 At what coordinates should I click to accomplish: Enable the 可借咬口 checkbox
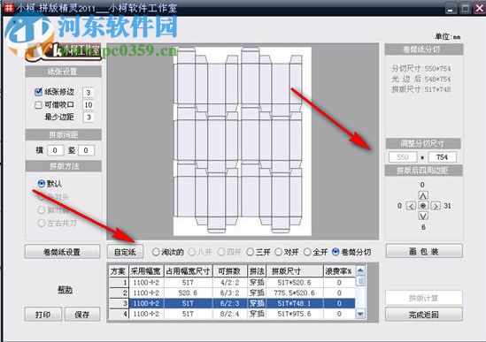click(38, 105)
